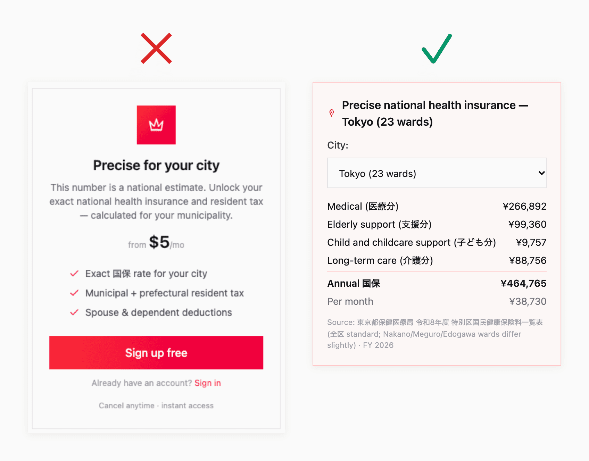Click the green checkmark symbol
This screenshot has width=589, height=461.
pos(437,49)
